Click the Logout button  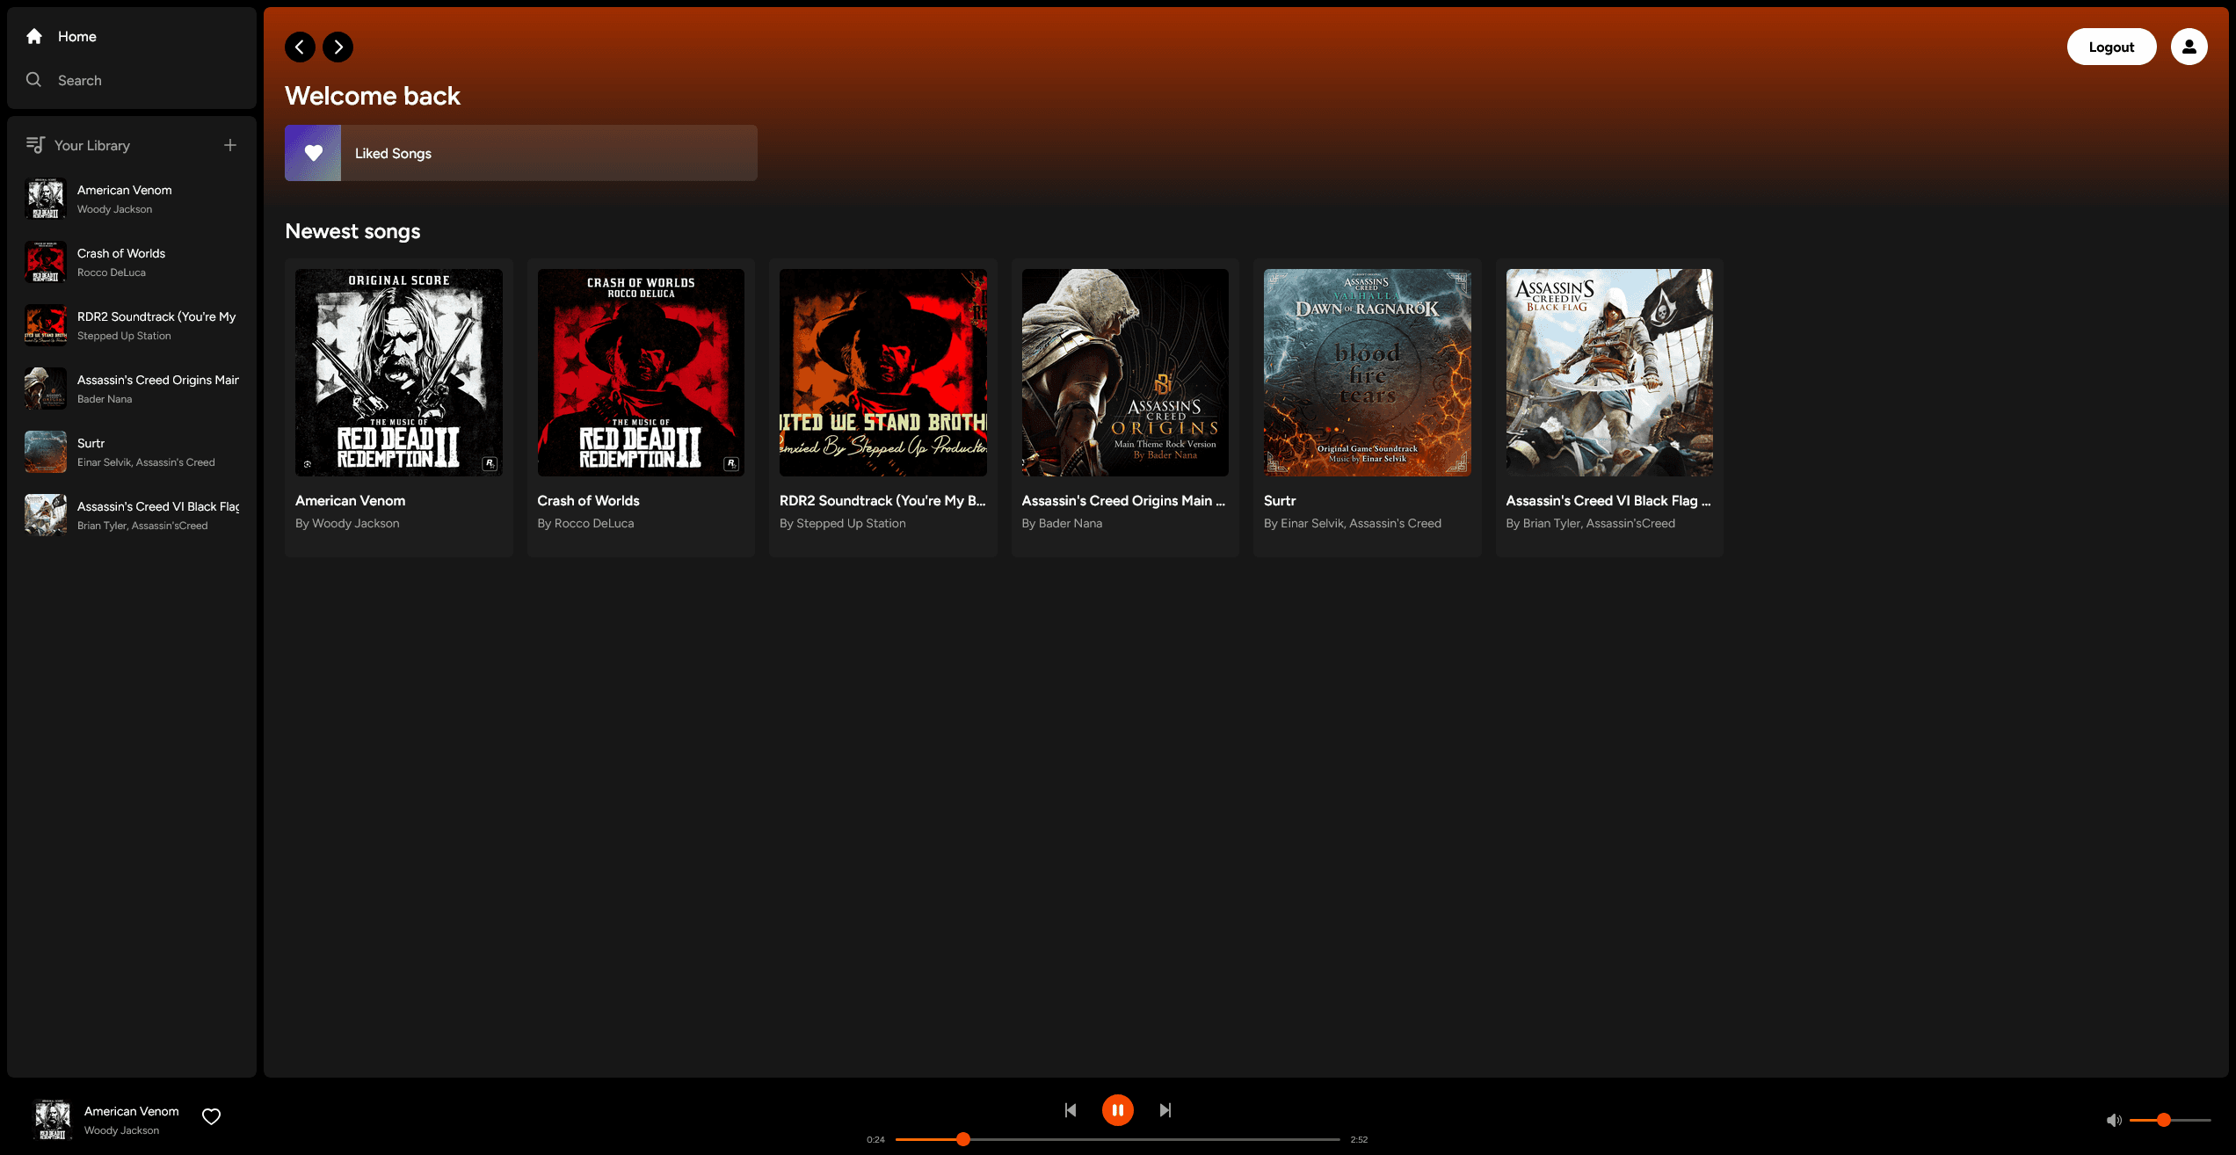point(2111,47)
